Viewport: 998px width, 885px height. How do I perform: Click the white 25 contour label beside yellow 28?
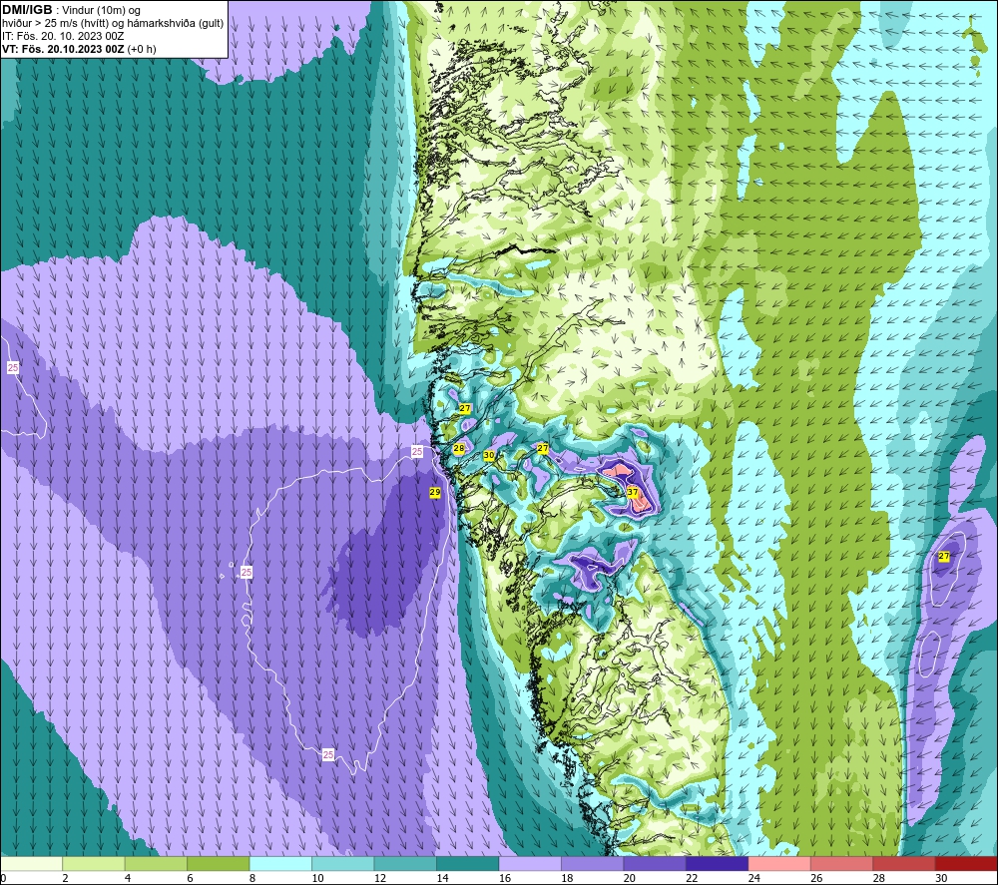(417, 452)
